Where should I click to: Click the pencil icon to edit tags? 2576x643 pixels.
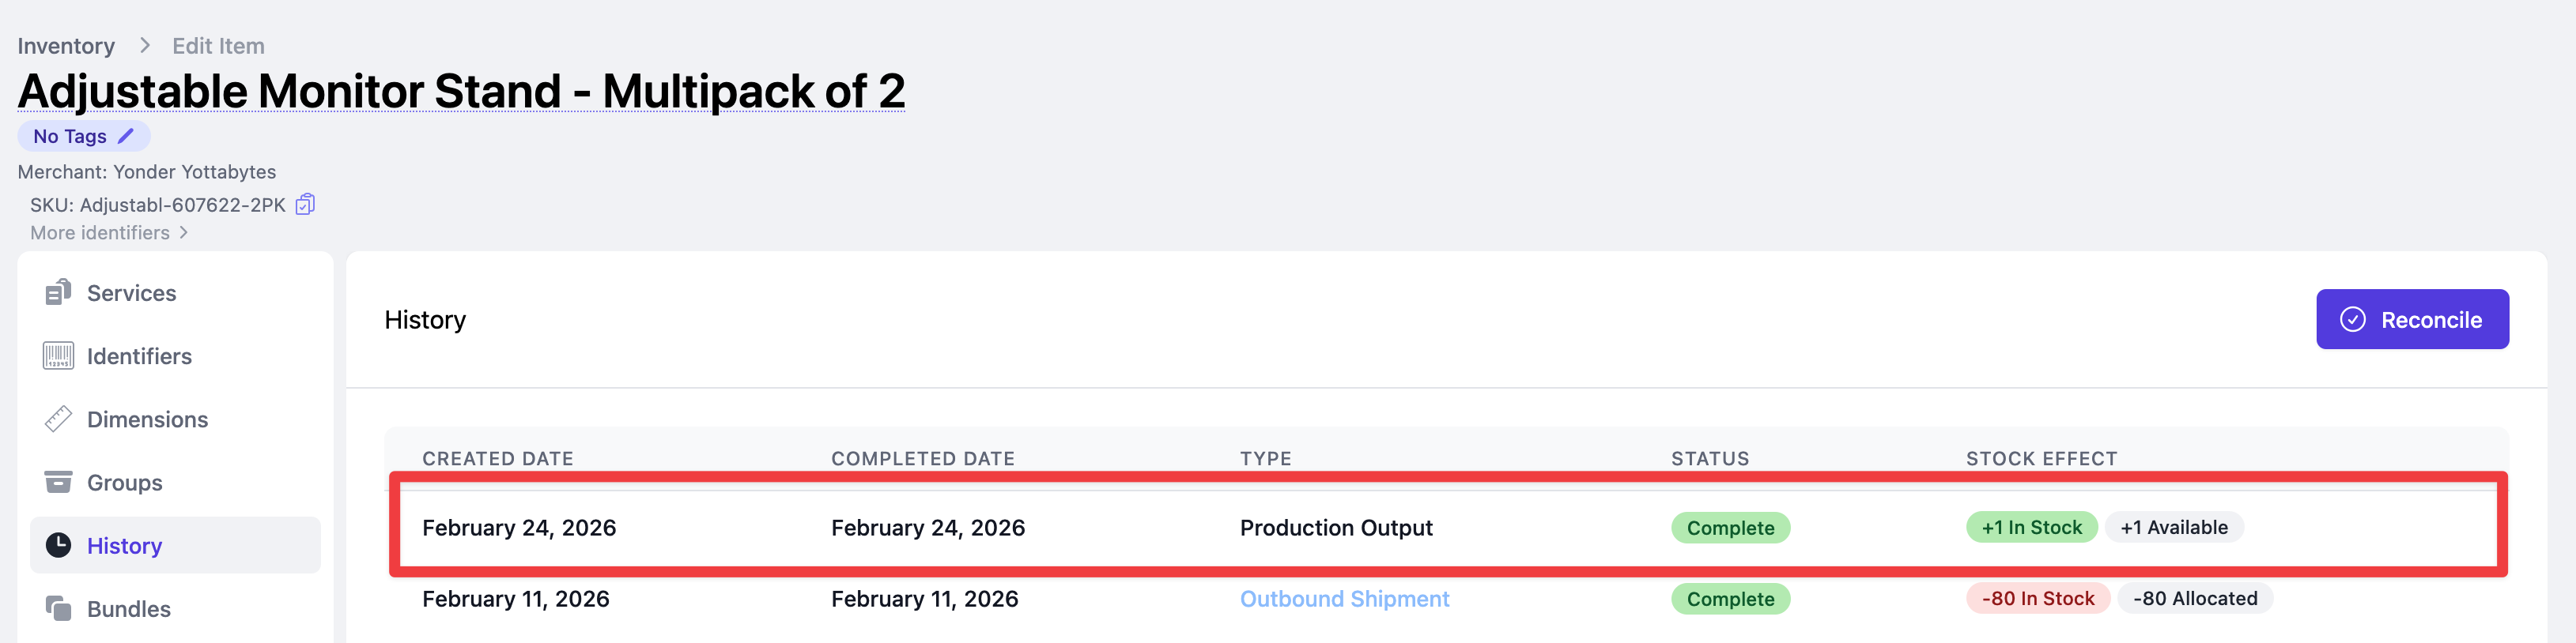[126, 136]
